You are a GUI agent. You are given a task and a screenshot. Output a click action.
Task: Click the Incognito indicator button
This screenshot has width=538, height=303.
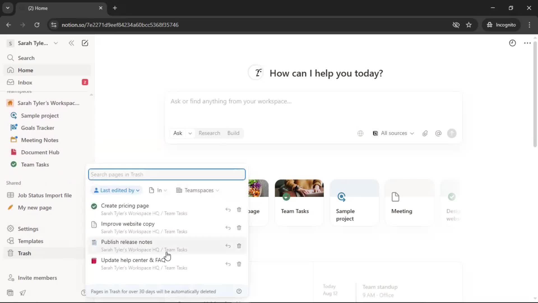tap(502, 25)
